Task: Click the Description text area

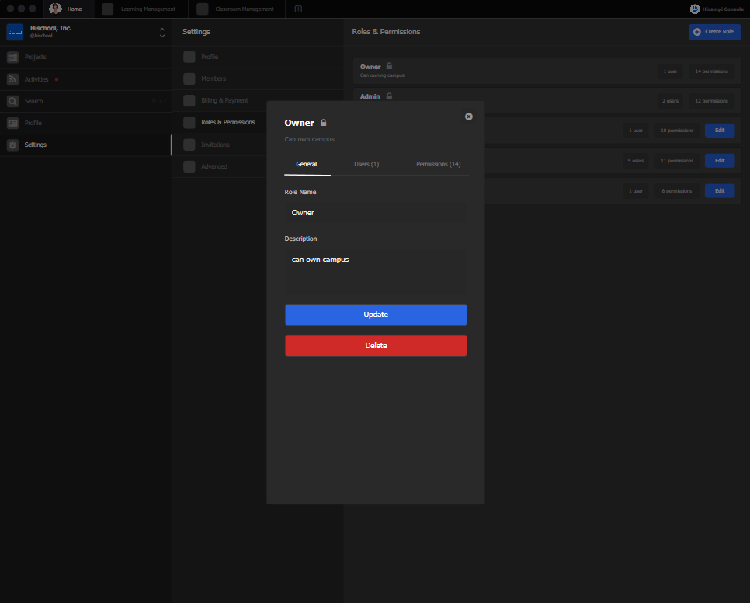Action: (x=376, y=270)
